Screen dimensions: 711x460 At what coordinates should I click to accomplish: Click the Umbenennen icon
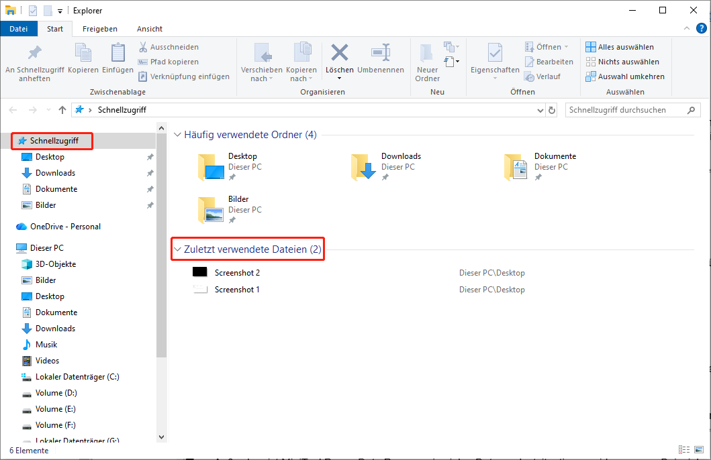(381, 53)
